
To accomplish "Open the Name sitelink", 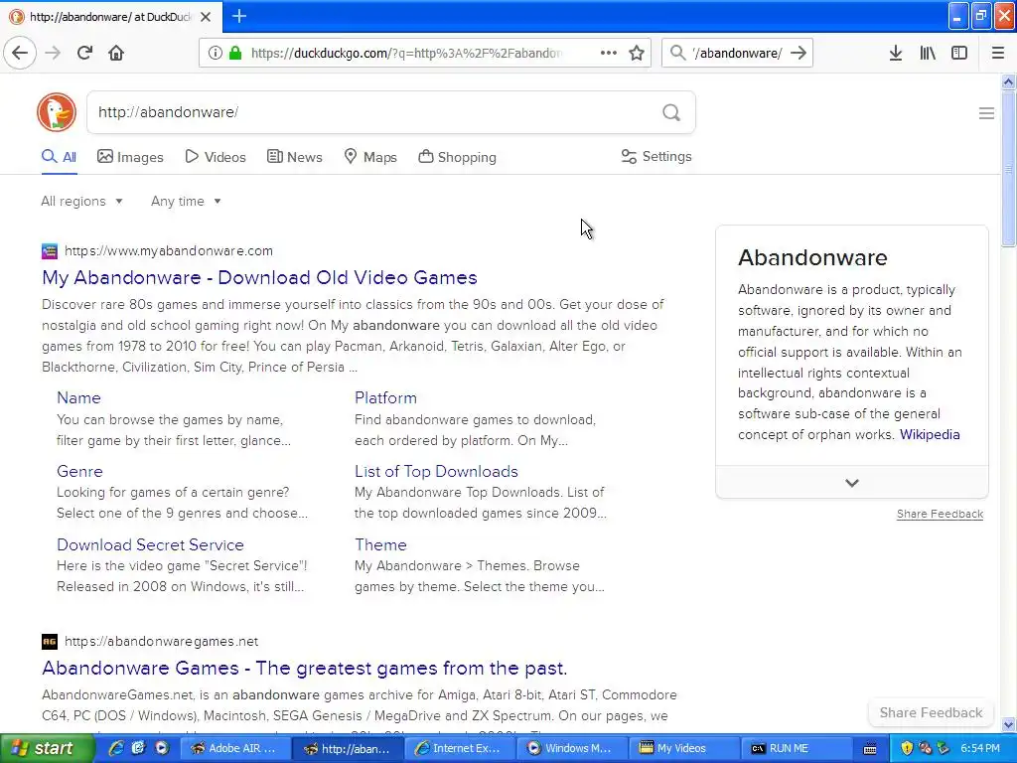I will click(x=78, y=397).
